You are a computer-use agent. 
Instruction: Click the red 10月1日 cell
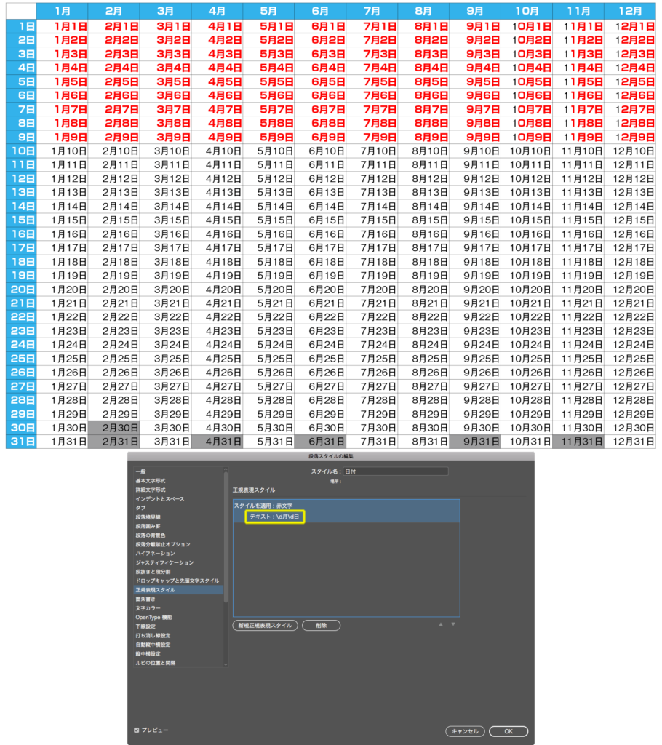pyautogui.click(x=527, y=27)
